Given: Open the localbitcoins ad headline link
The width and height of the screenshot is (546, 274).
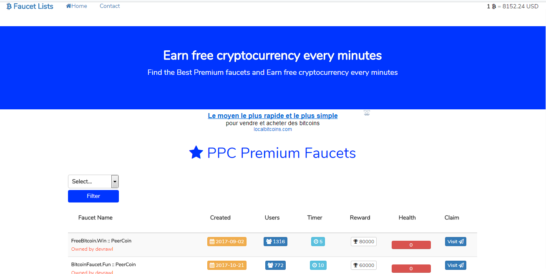Looking at the screenshot, I should tap(273, 116).
